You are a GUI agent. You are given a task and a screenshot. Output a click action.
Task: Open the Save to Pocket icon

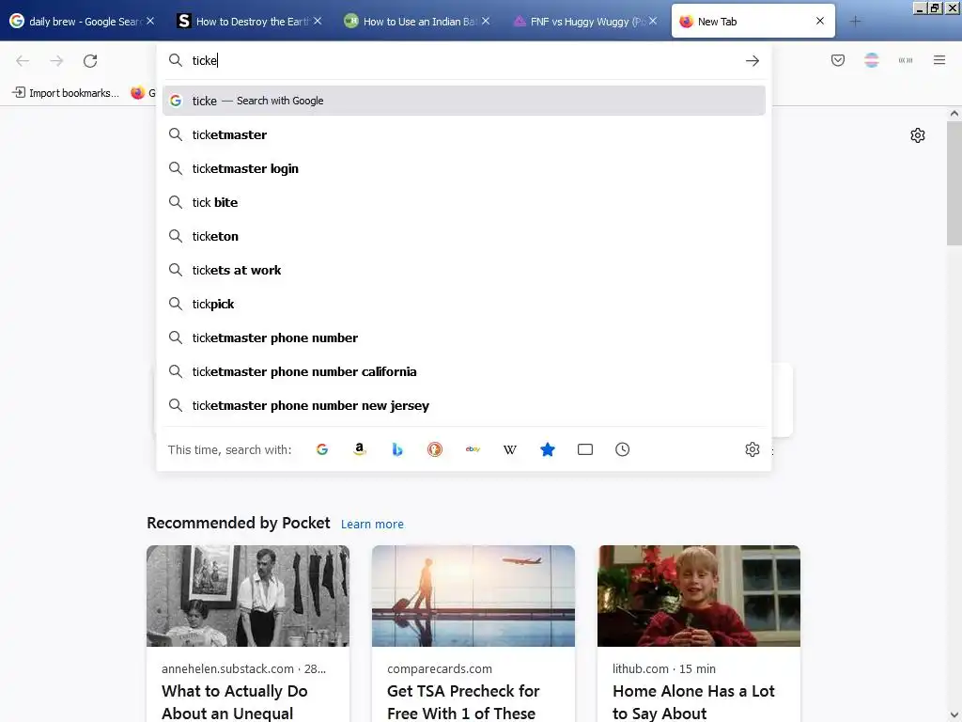click(838, 60)
